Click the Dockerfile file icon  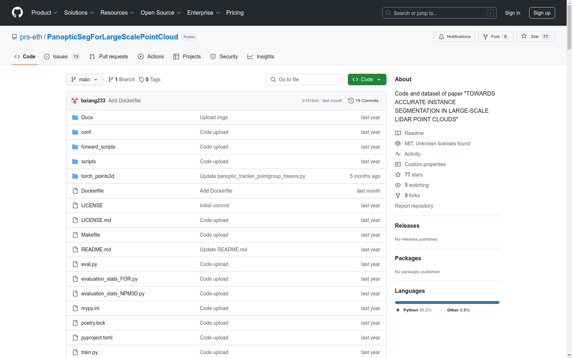click(x=75, y=191)
